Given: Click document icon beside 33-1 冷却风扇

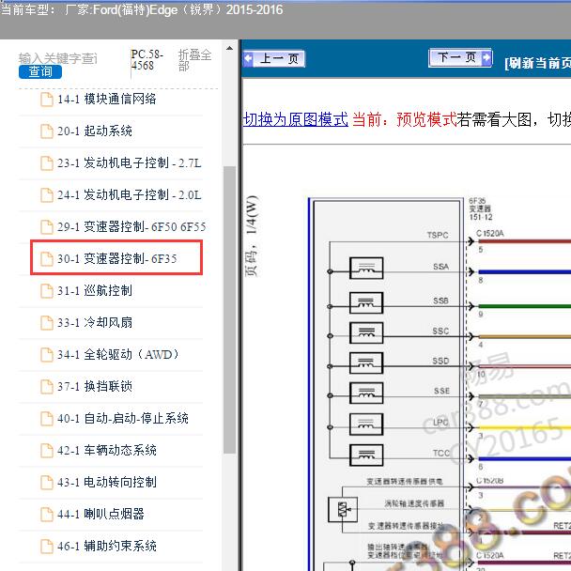Looking at the screenshot, I should tap(47, 323).
